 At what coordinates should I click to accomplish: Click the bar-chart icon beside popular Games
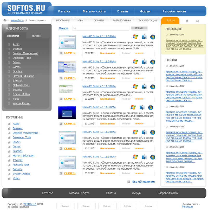9,147
